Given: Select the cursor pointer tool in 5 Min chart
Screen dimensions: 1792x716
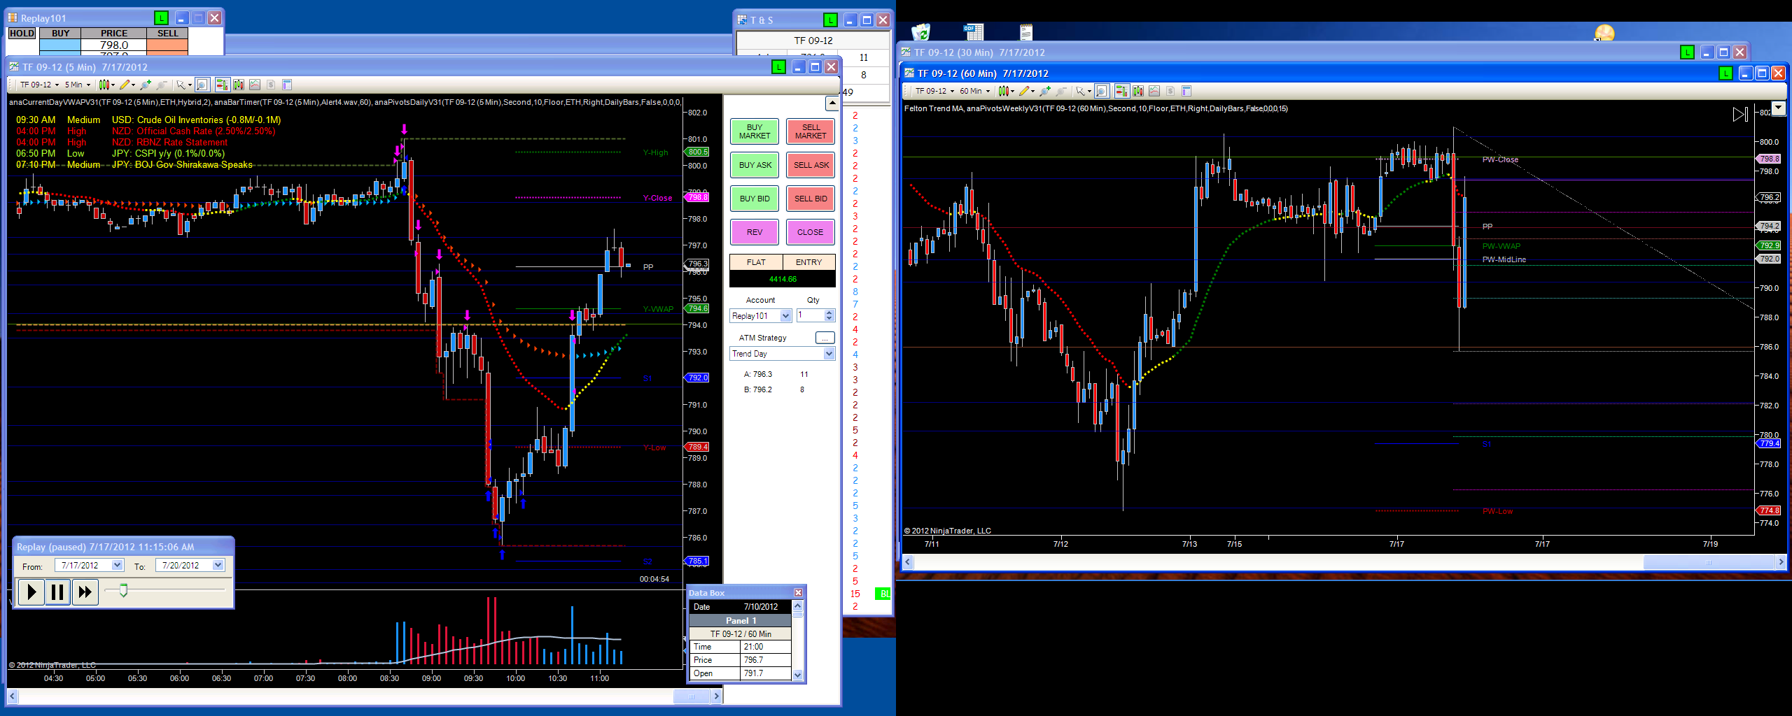Looking at the screenshot, I should click(181, 85).
